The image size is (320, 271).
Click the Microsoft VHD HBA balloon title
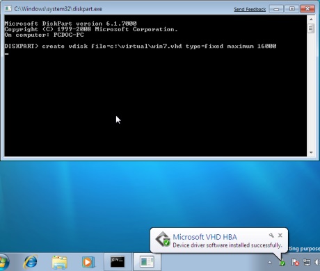pyautogui.click(x=205, y=237)
